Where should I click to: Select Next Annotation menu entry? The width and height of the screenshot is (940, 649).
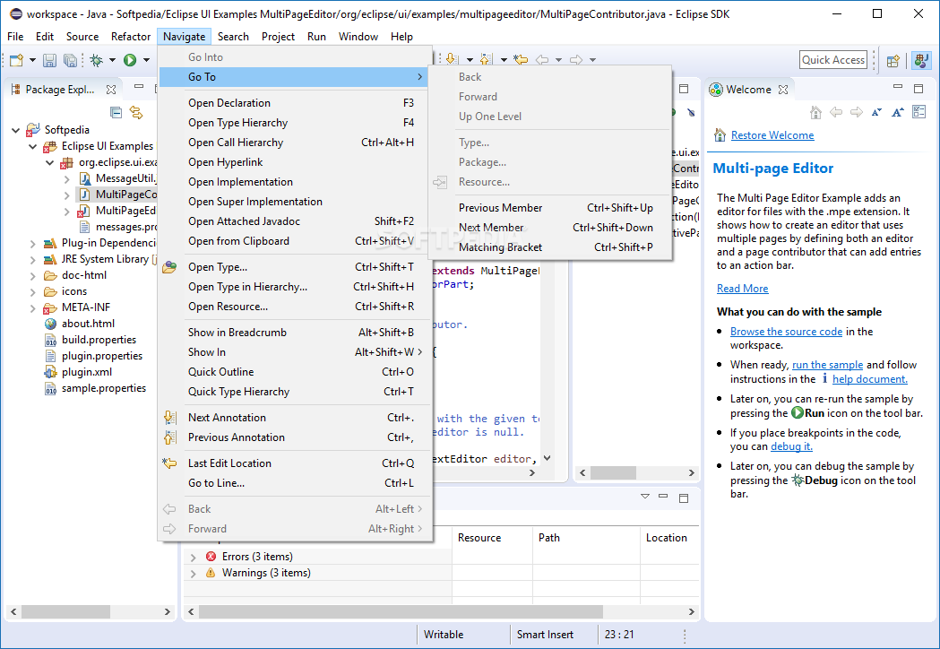[295, 418]
